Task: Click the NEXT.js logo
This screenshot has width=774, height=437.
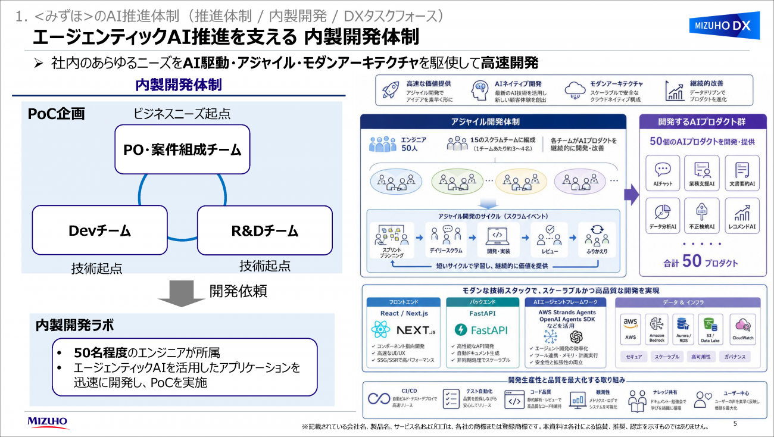Action: 416,330
